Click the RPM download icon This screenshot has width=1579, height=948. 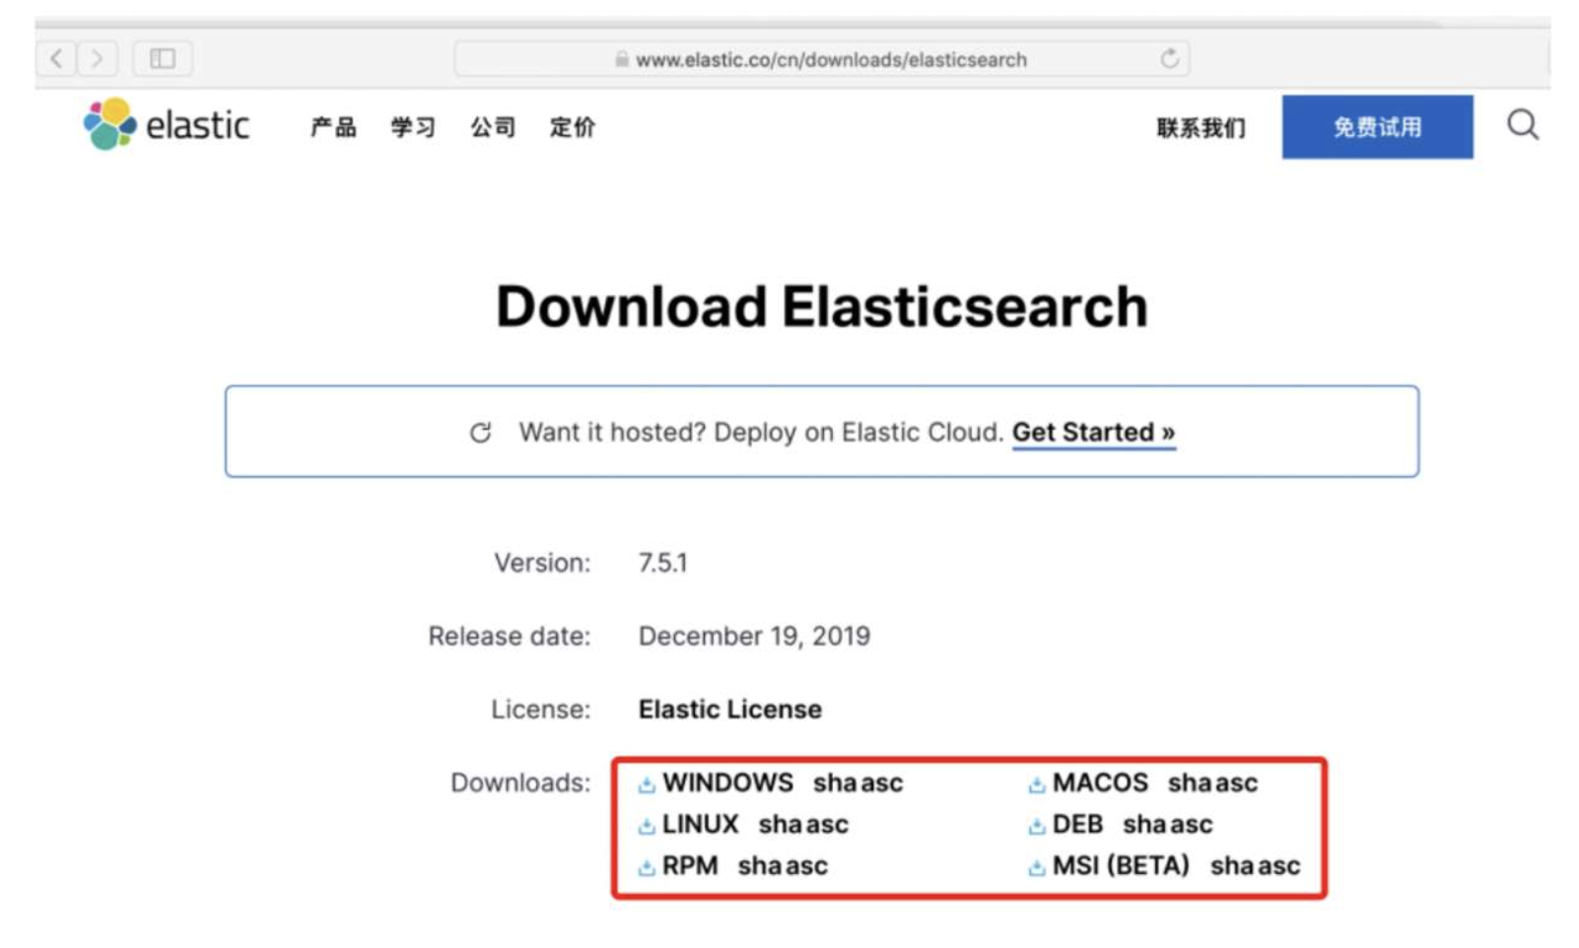(647, 867)
